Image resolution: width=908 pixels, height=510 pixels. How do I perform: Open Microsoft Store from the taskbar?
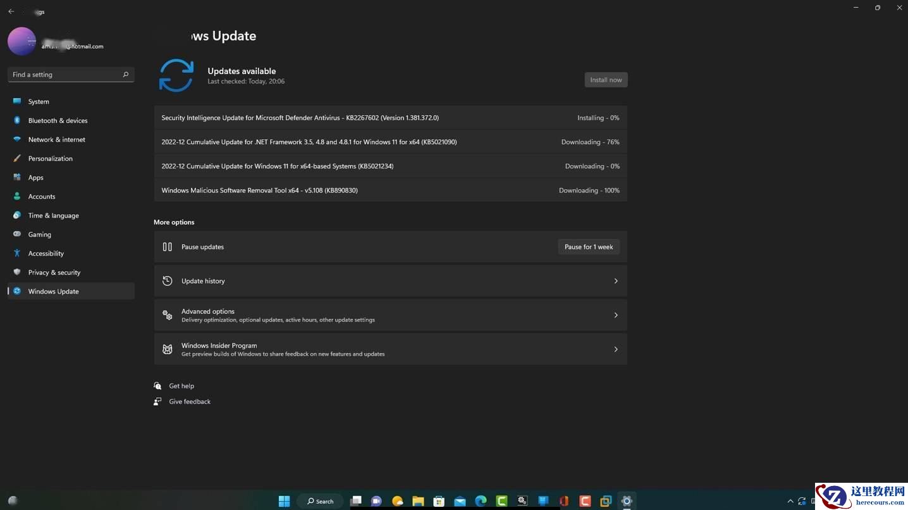point(438,501)
